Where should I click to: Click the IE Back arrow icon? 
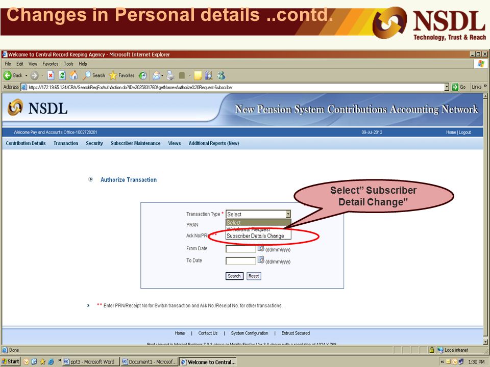(8, 75)
